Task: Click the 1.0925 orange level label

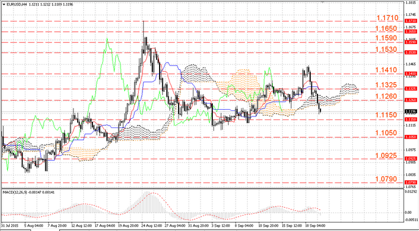Action: (386, 156)
